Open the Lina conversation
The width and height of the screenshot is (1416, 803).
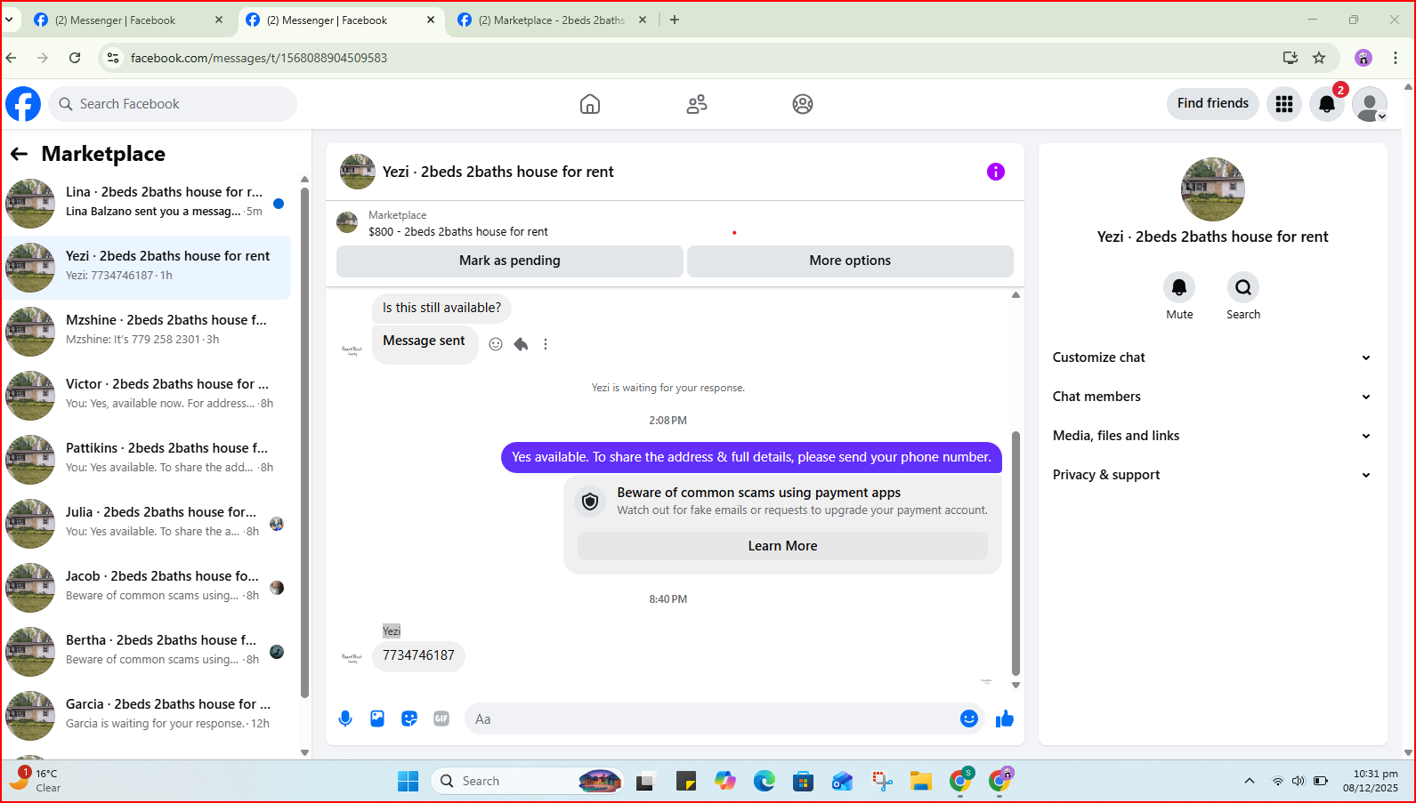[x=147, y=204]
